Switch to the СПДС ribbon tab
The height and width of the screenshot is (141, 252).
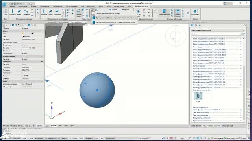129,7
